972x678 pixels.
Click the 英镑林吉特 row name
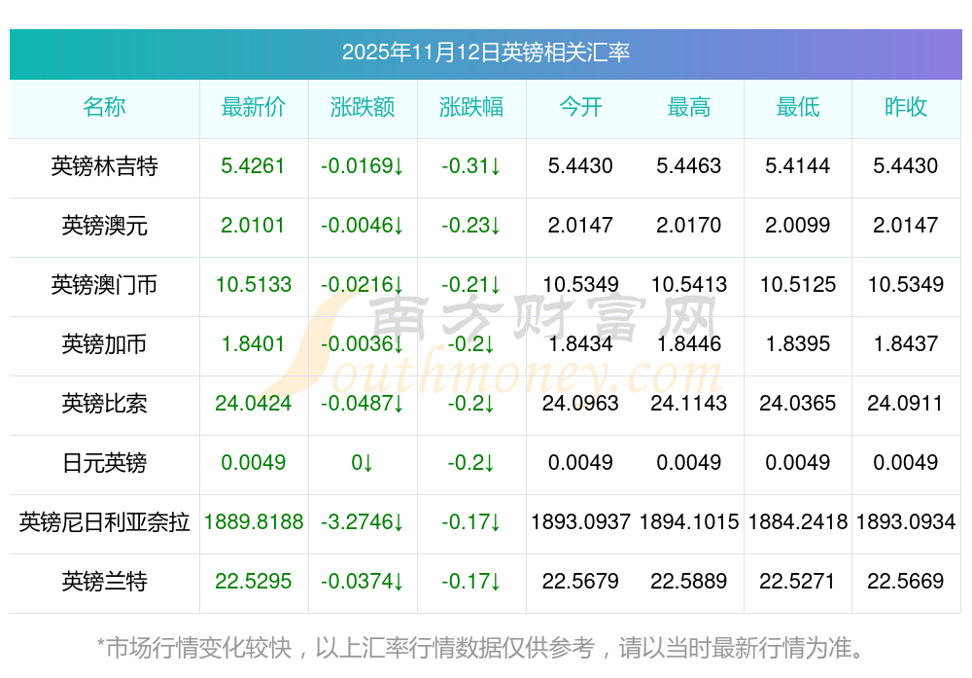point(104,166)
